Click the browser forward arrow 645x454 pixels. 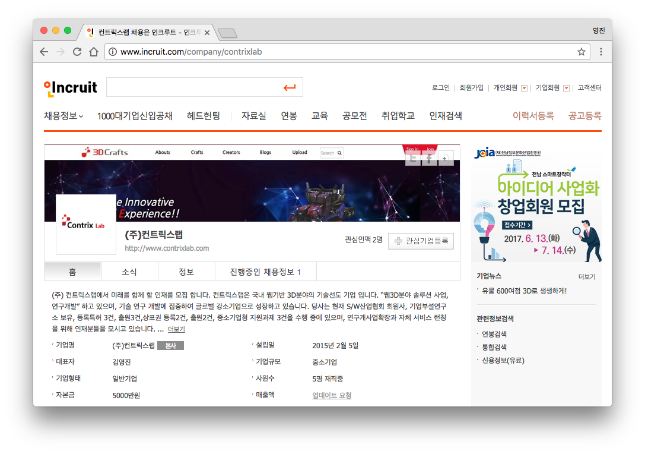pos(61,52)
